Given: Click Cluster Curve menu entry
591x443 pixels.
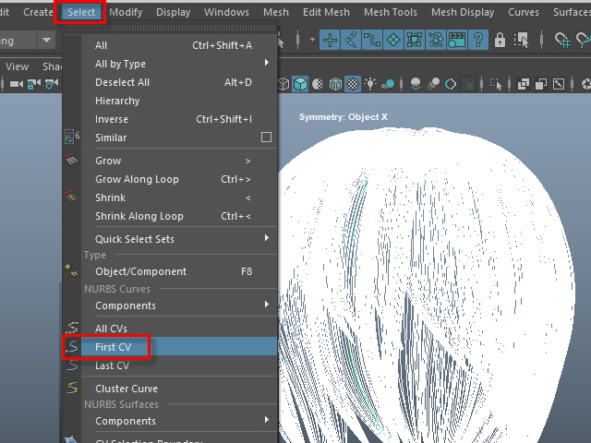Looking at the screenshot, I should [127, 389].
